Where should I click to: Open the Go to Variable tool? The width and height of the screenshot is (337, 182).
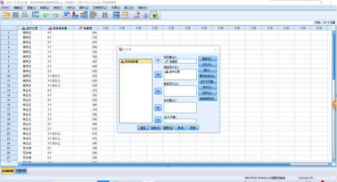[75, 15]
